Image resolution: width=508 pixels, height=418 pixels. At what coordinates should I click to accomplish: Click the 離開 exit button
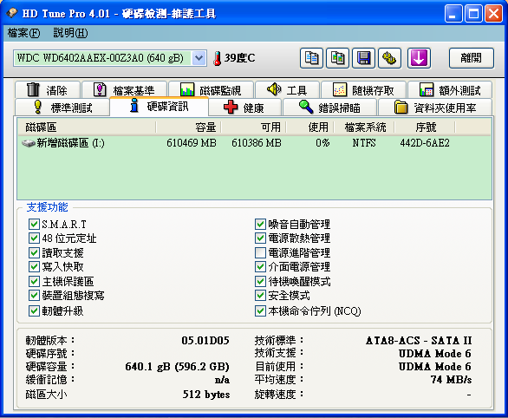tap(472, 58)
